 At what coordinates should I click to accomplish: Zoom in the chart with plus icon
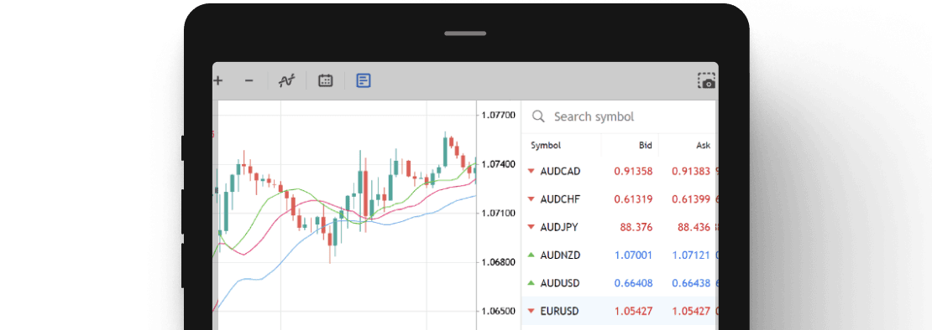point(218,81)
